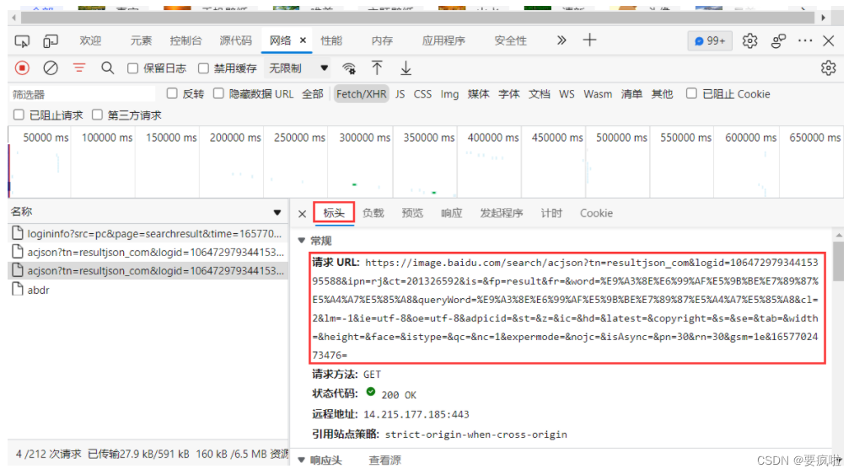
Task: Toggle device emulation icon
Action: (x=51, y=40)
